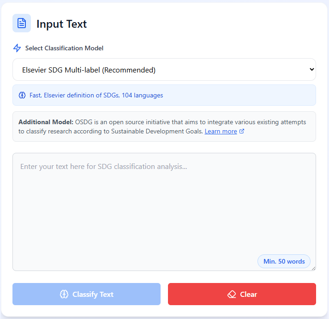This screenshot has height=319, width=329.
Task: Click the lightning bolt icon above the model selector
Action: coord(17,48)
